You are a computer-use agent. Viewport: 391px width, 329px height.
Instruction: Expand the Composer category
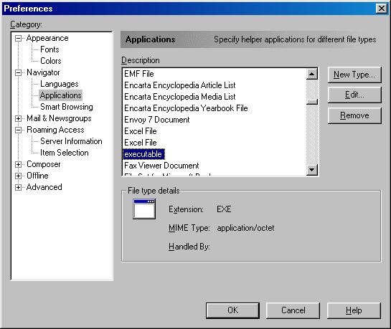[18, 164]
